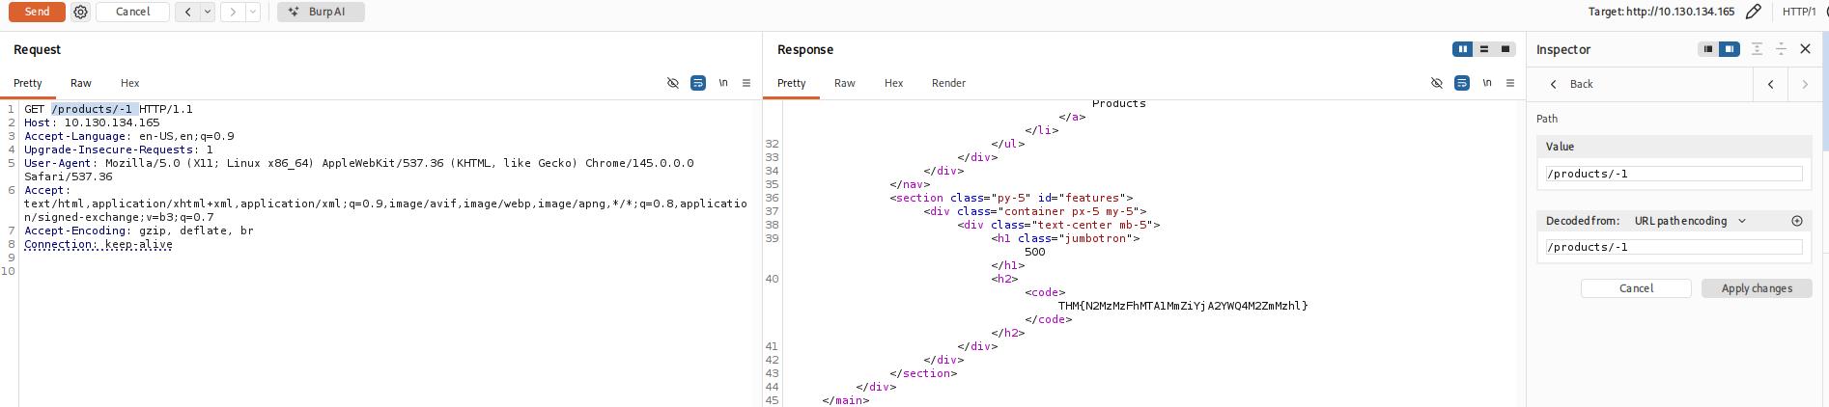Open history back dropdown arrow

point(207,13)
